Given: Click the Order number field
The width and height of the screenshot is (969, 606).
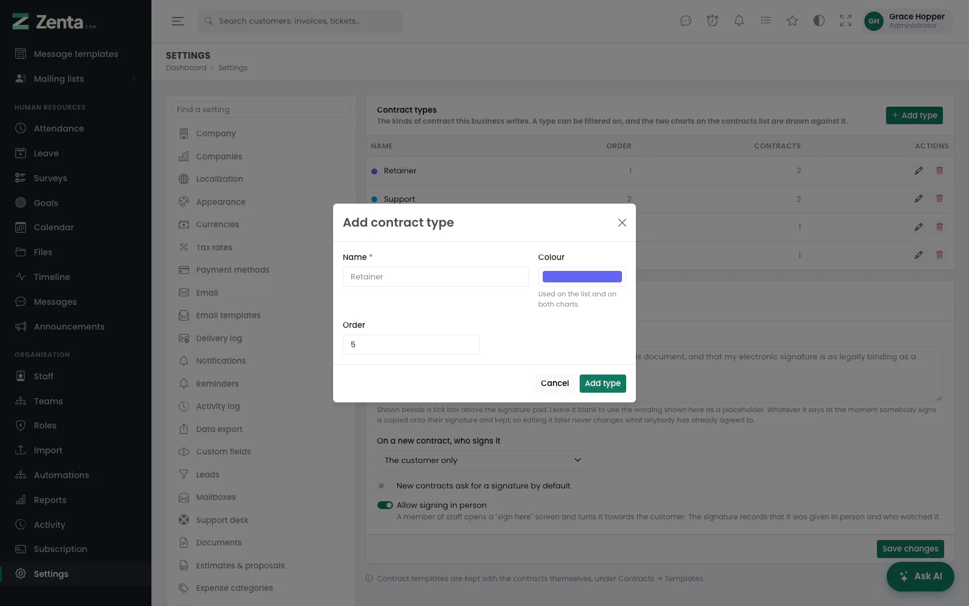Looking at the screenshot, I should (411, 345).
